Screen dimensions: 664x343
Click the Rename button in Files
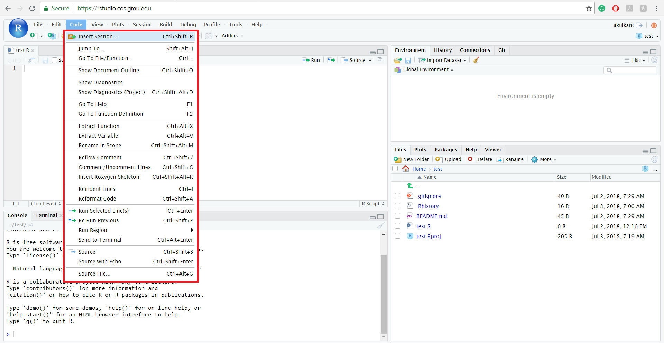(510, 159)
